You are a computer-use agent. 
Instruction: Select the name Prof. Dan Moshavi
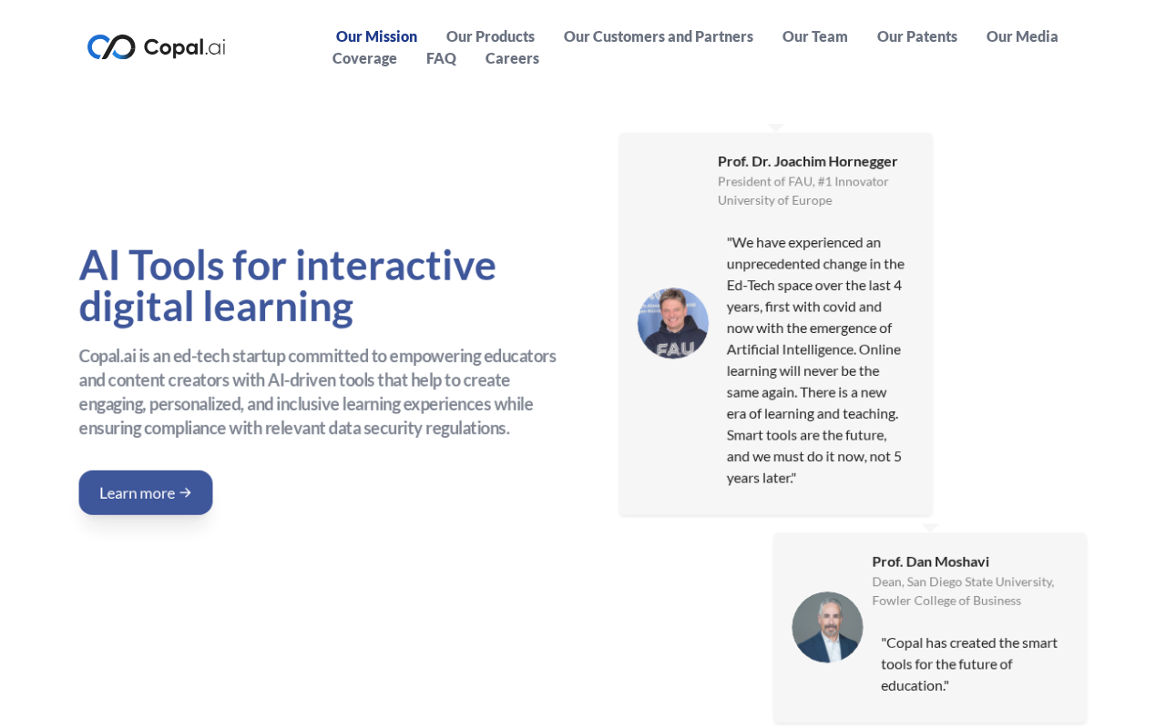[931, 561]
